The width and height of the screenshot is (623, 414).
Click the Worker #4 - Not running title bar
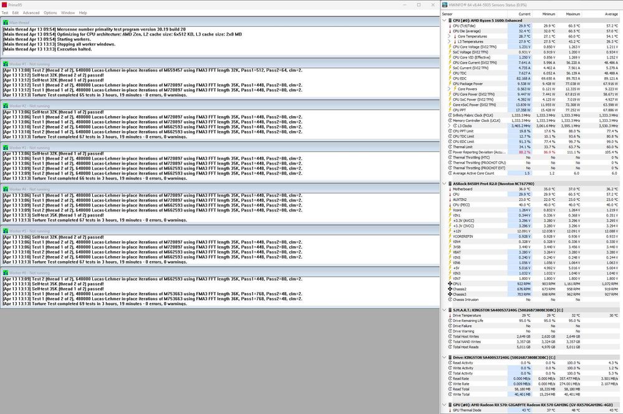tap(220, 189)
